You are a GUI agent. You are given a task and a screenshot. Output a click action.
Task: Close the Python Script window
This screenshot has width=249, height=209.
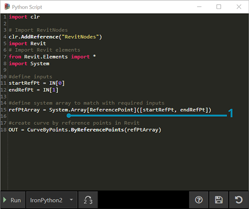[238, 7]
